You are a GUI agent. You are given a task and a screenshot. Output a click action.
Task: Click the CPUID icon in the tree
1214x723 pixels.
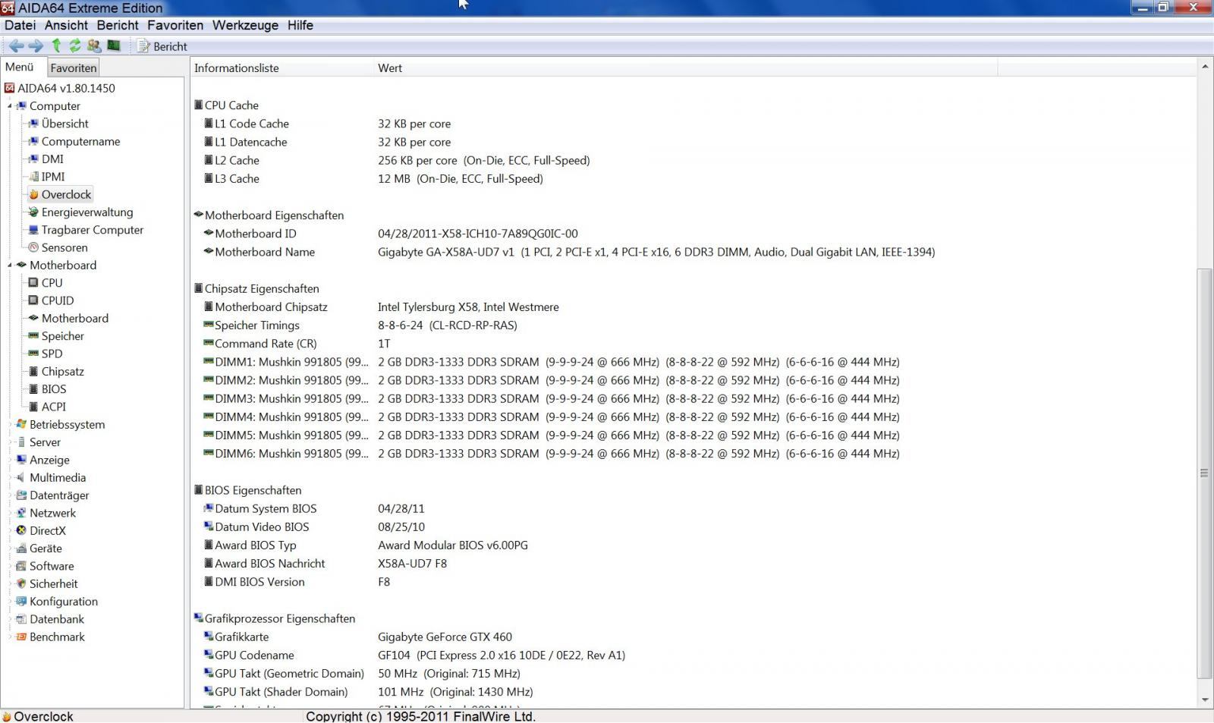pyautogui.click(x=33, y=301)
